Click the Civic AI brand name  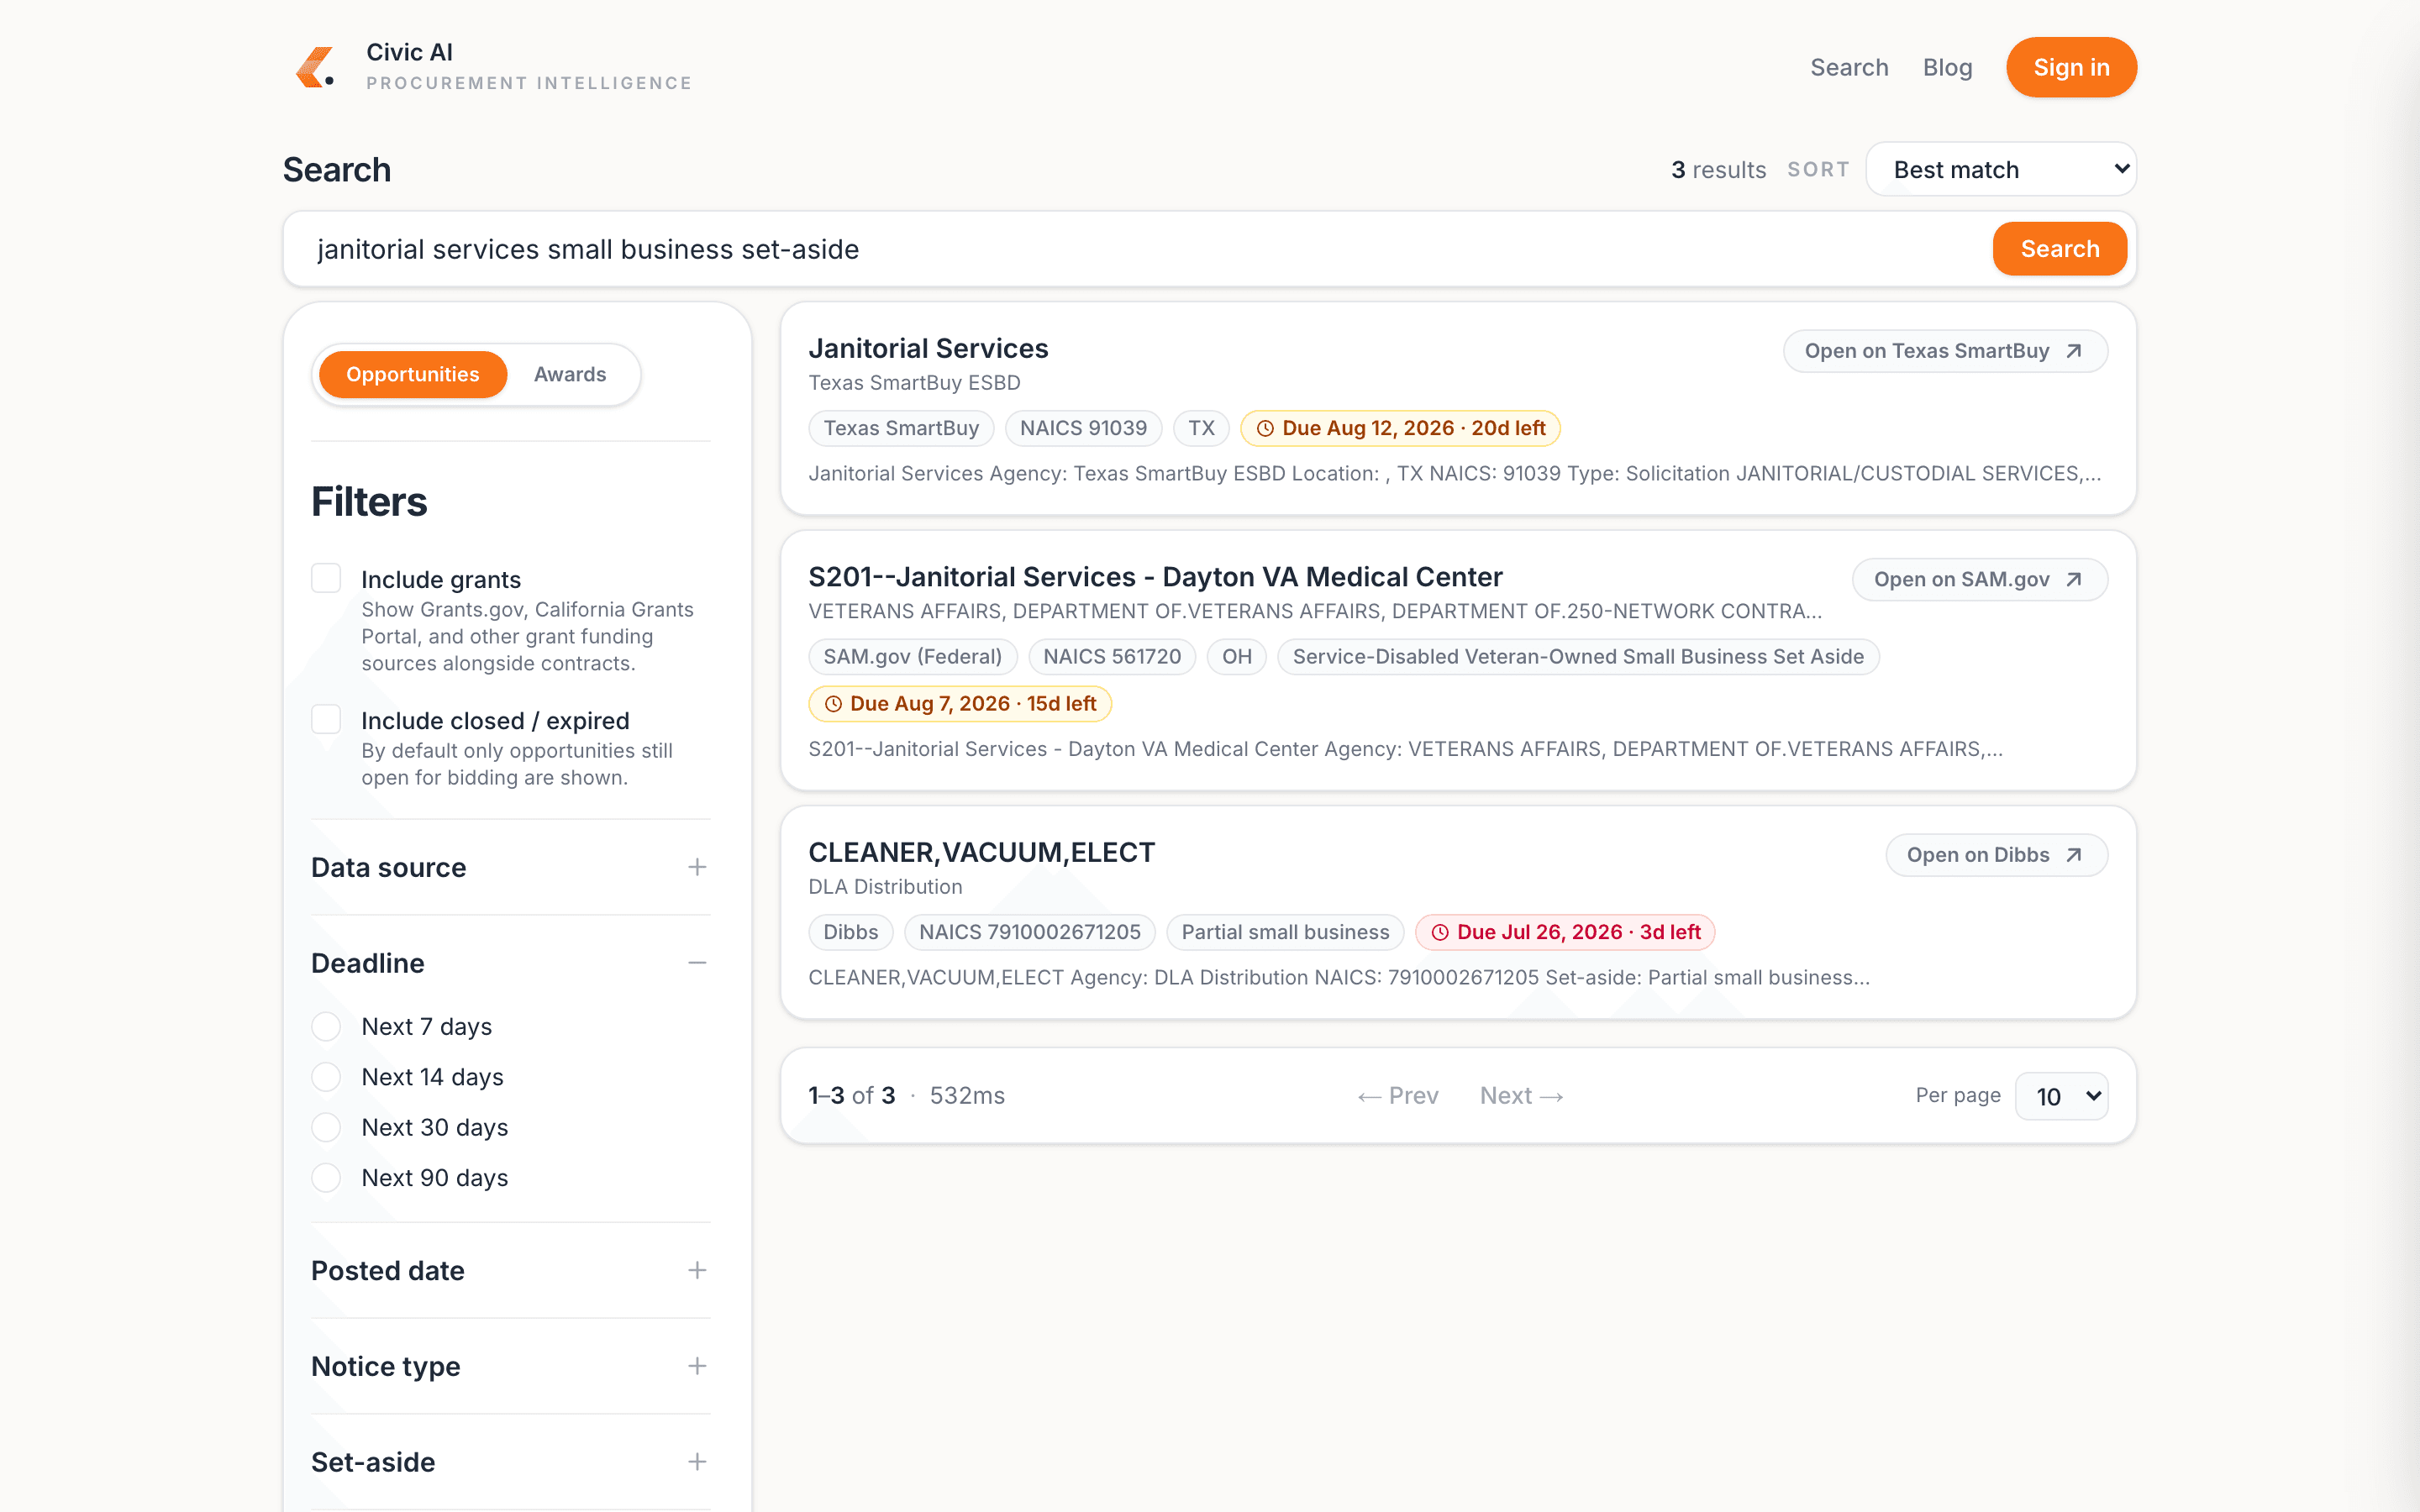pyautogui.click(x=409, y=52)
